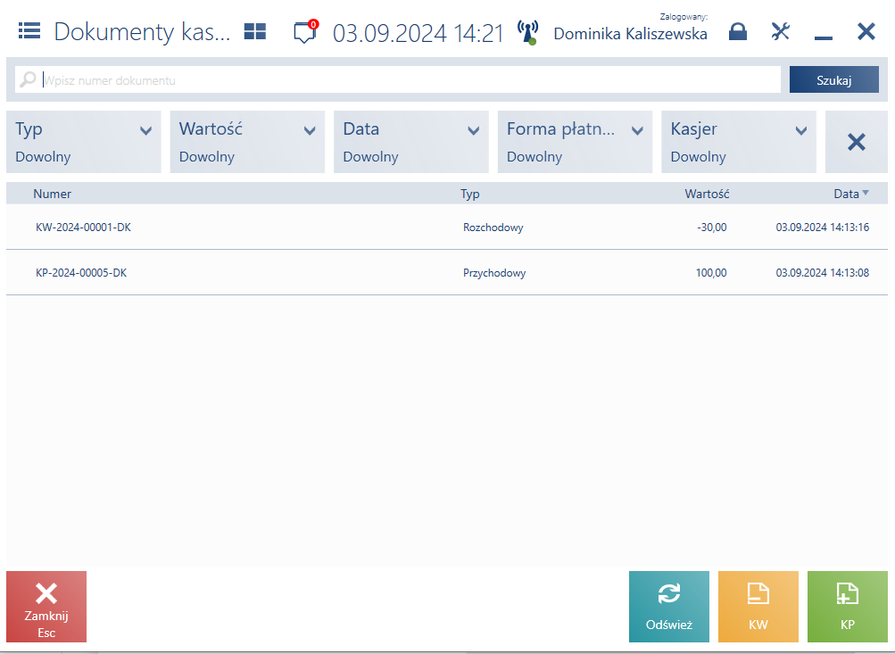Click the 100,00 value cell

(x=711, y=273)
